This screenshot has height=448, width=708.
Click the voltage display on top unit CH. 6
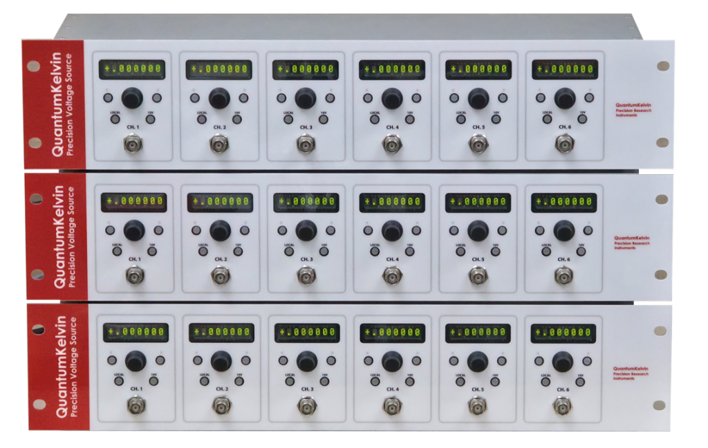click(x=564, y=69)
